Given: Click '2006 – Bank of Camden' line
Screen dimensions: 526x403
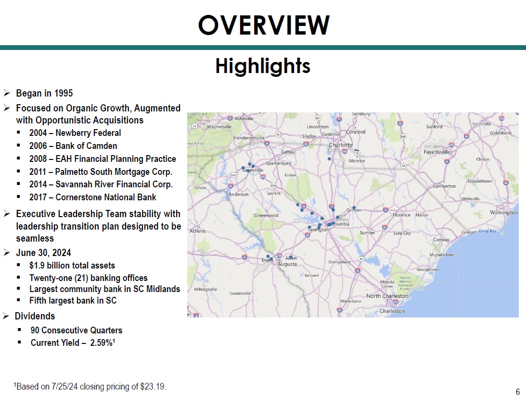Looking at the screenshot, I should [x=73, y=146].
